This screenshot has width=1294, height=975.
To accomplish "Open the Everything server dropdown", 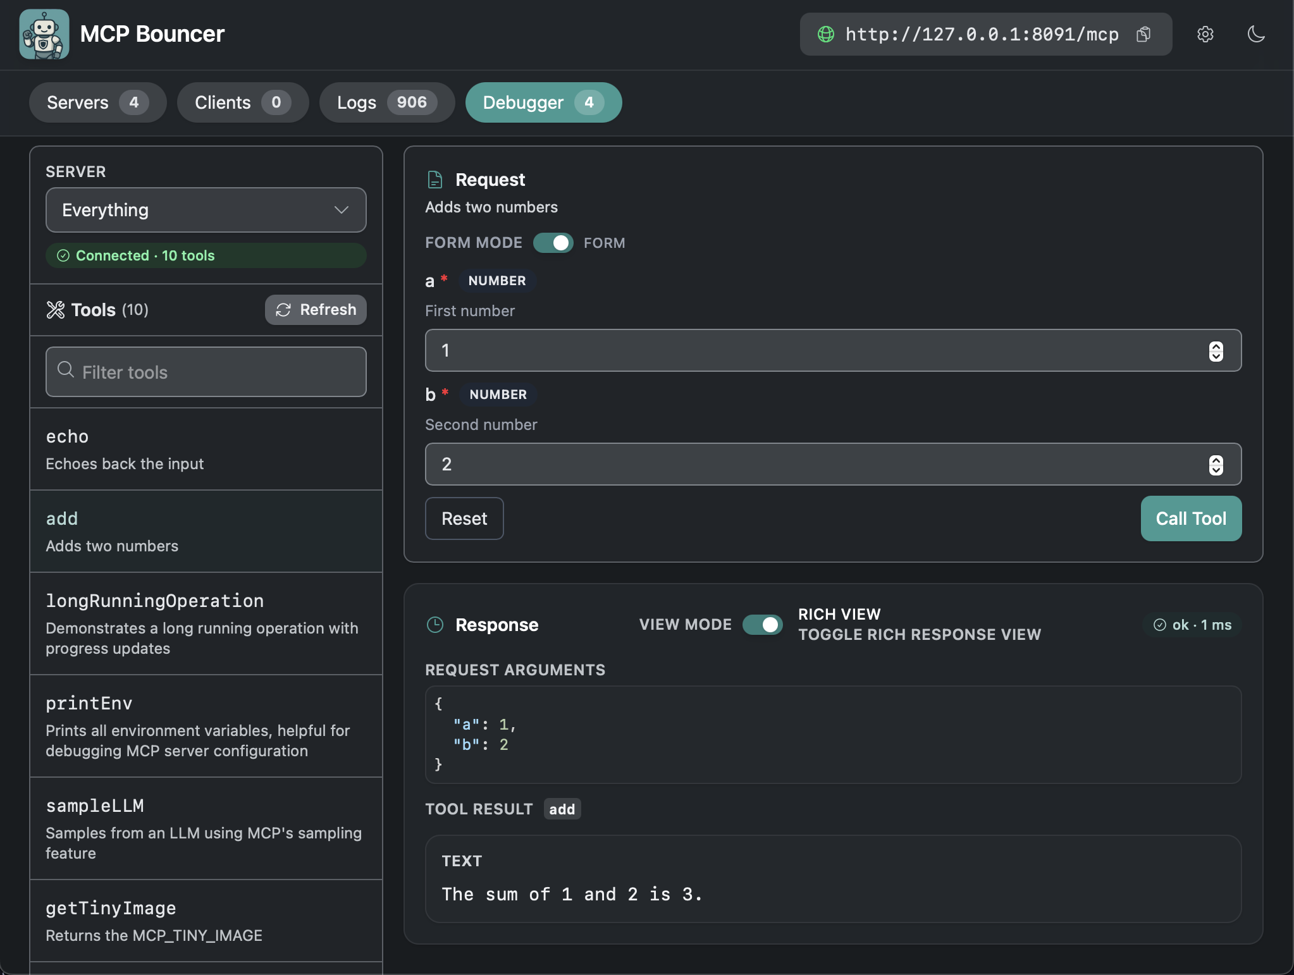I will pyautogui.click(x=205, y=210).
